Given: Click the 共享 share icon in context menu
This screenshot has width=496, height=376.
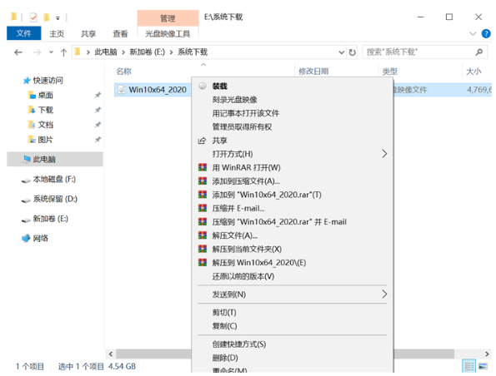Looking at the screenshot, I should pyautogui.click(x=202, y=141).
